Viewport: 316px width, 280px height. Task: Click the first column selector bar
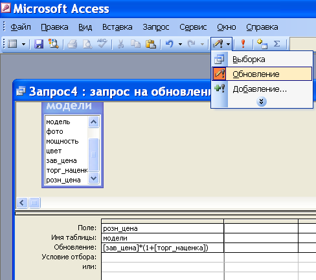click(163, 221)
